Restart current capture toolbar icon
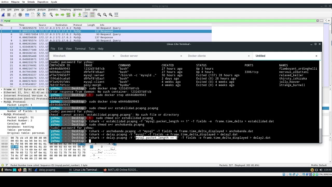The image size is (332, 187). coord(15,15)
